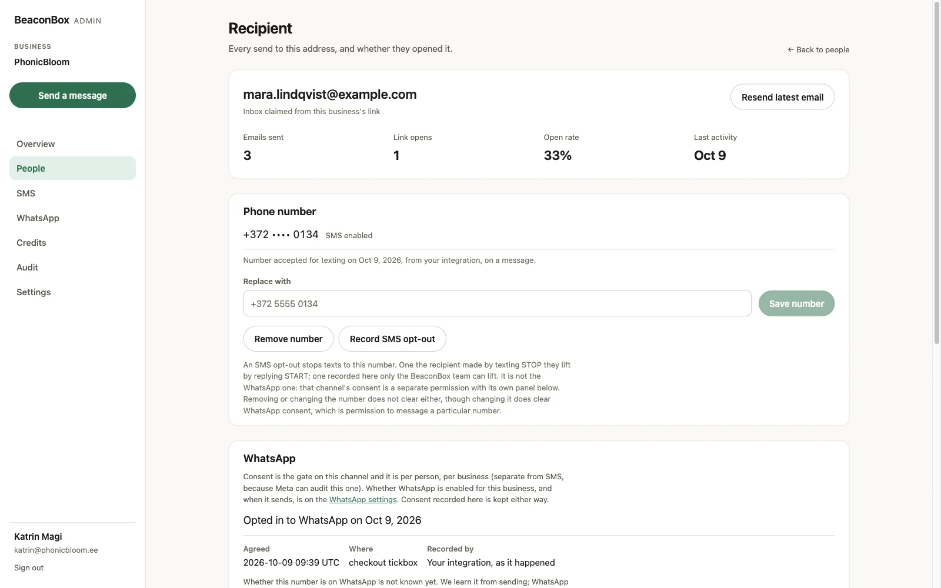
Task: Click Record SMS opt-out button
Action: [x=392, y=339]
